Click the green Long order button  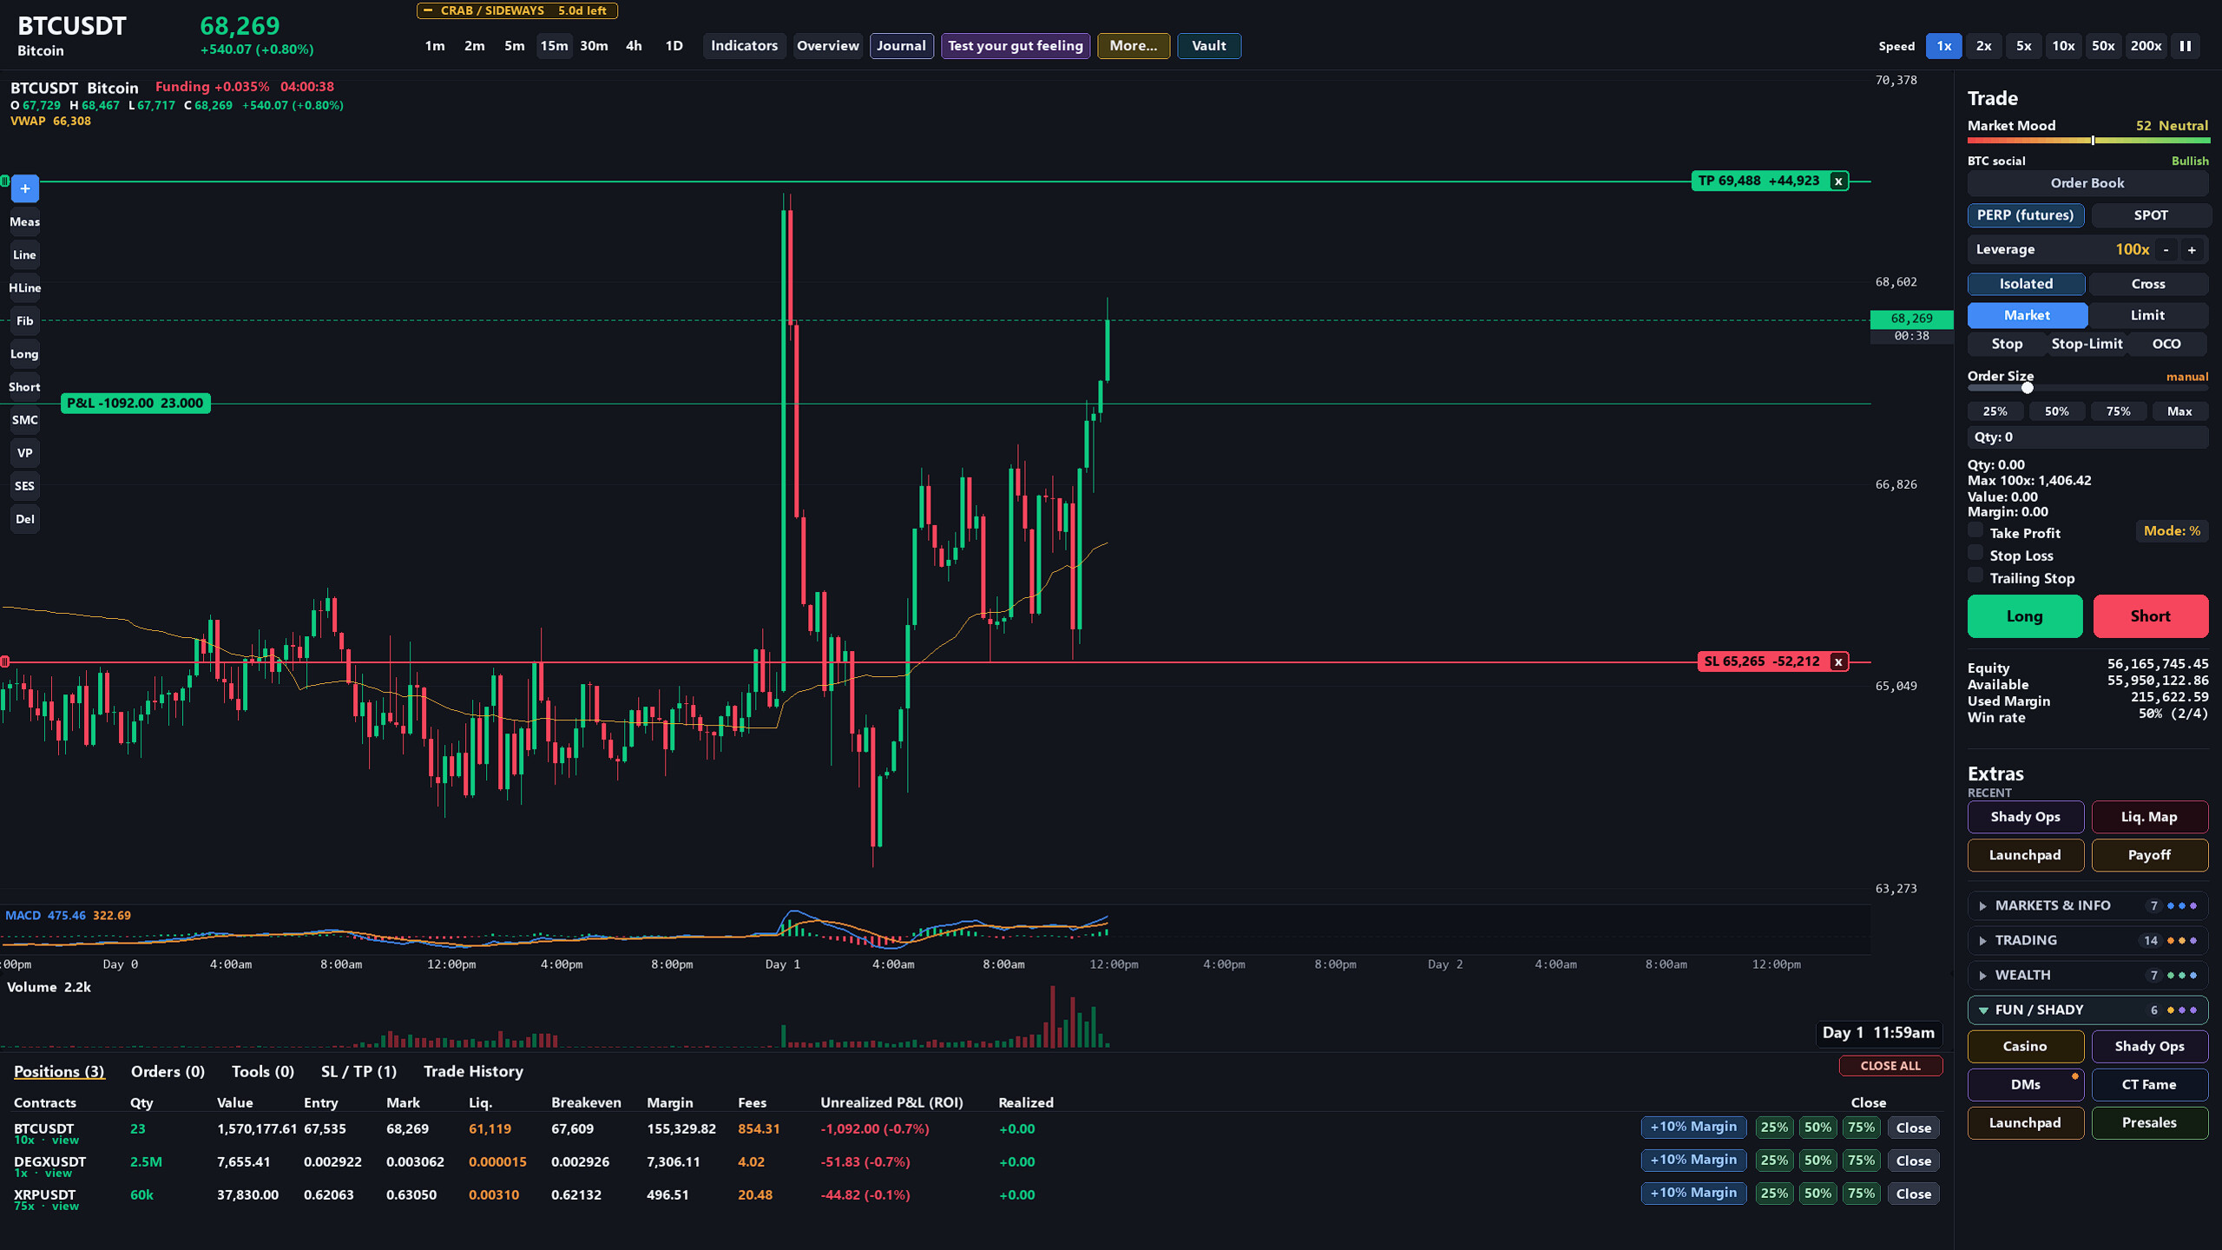coord(2024,616)
